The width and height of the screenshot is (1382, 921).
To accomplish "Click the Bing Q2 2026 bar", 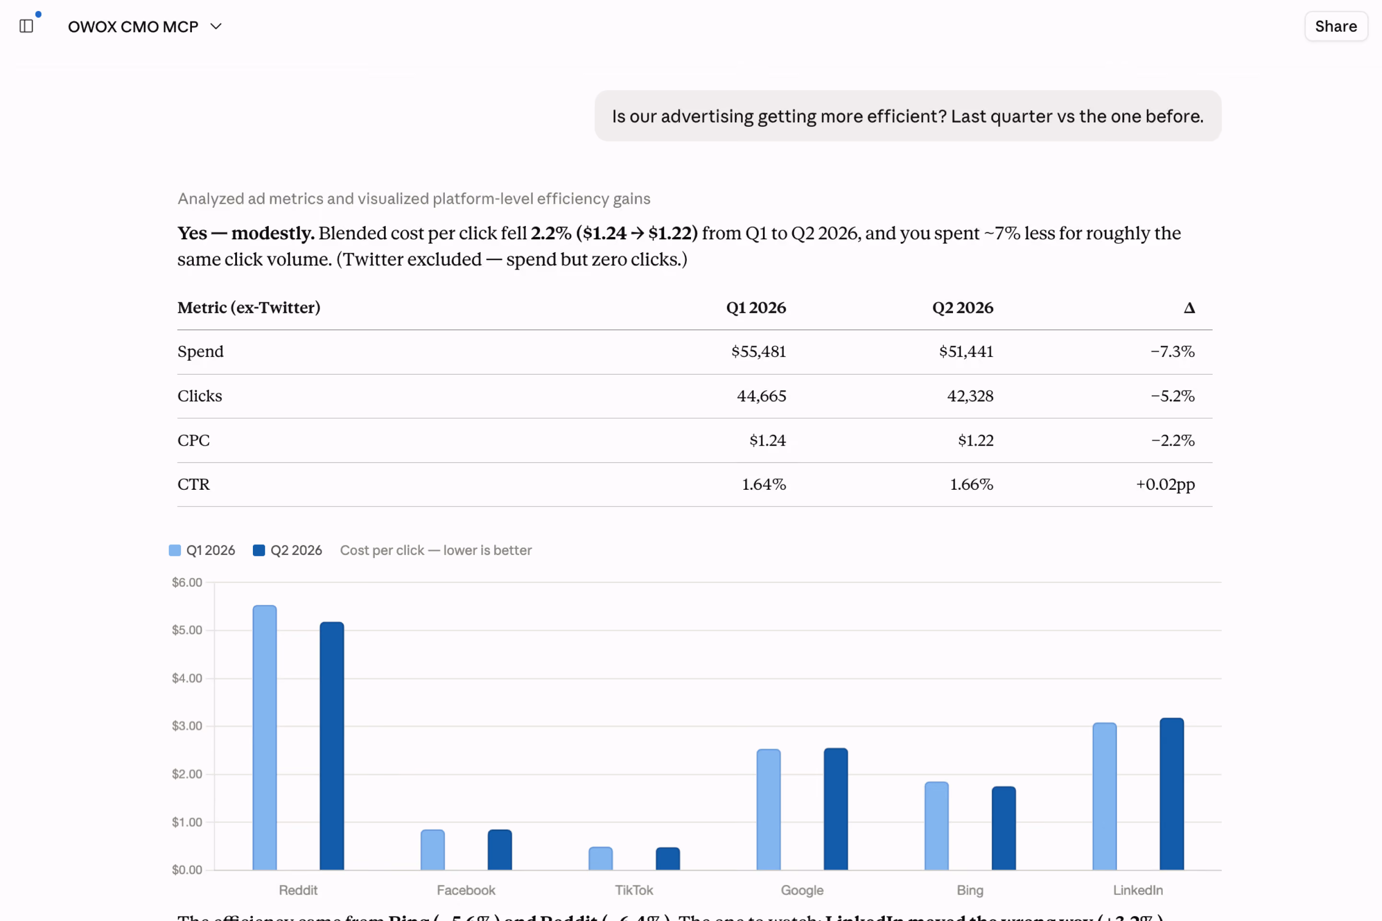I will 1003,828.
